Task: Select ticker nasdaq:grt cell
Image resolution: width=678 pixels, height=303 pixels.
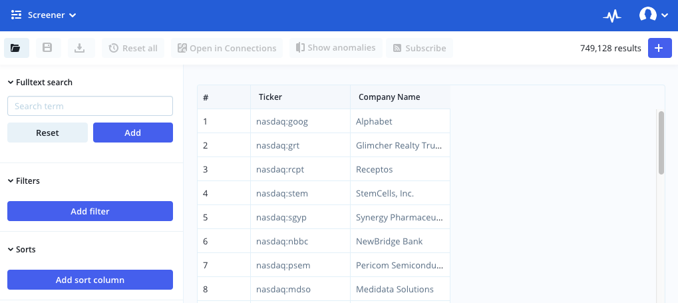Action: pyautogui.click(x=301, y=145)
